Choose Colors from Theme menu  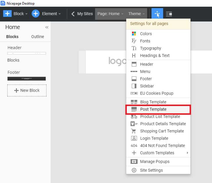pyautogui.click(x=158, y=34)
